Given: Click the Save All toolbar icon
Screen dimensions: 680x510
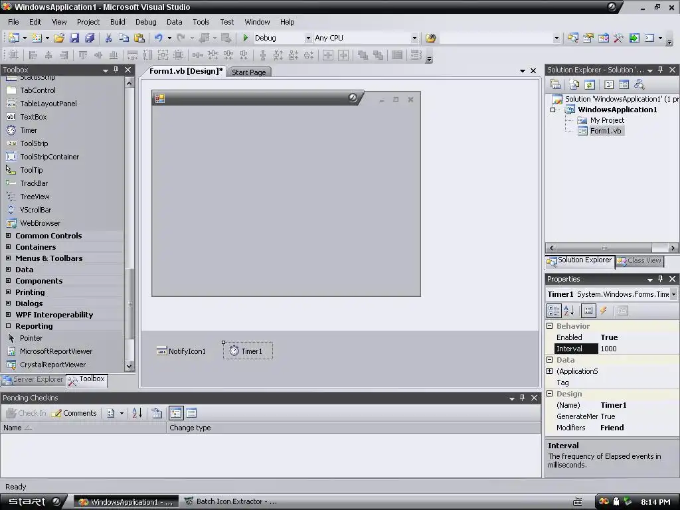Looking at the screenshot, I should point(90,38).
